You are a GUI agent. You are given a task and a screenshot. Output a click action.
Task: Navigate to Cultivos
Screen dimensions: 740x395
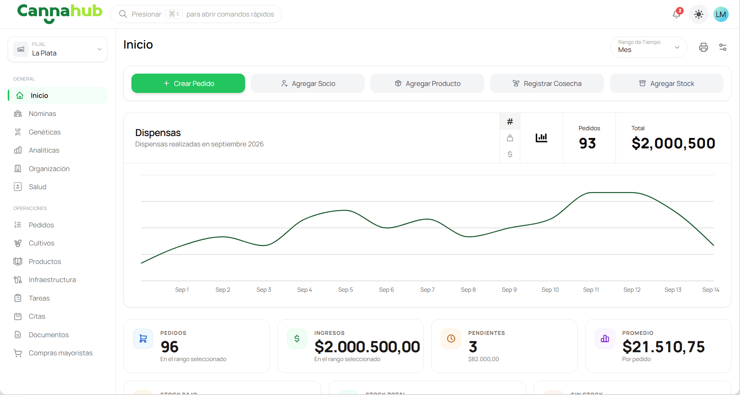pyautogui.click(x=57, y=243)
